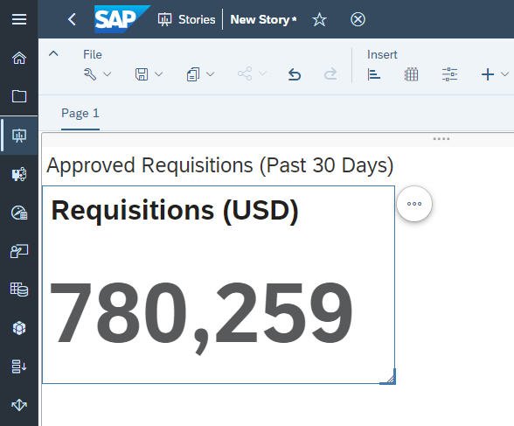This screenshot has height=426, width=514.
Task: Mark New Story as favorite star
Action: click(319, 19)
